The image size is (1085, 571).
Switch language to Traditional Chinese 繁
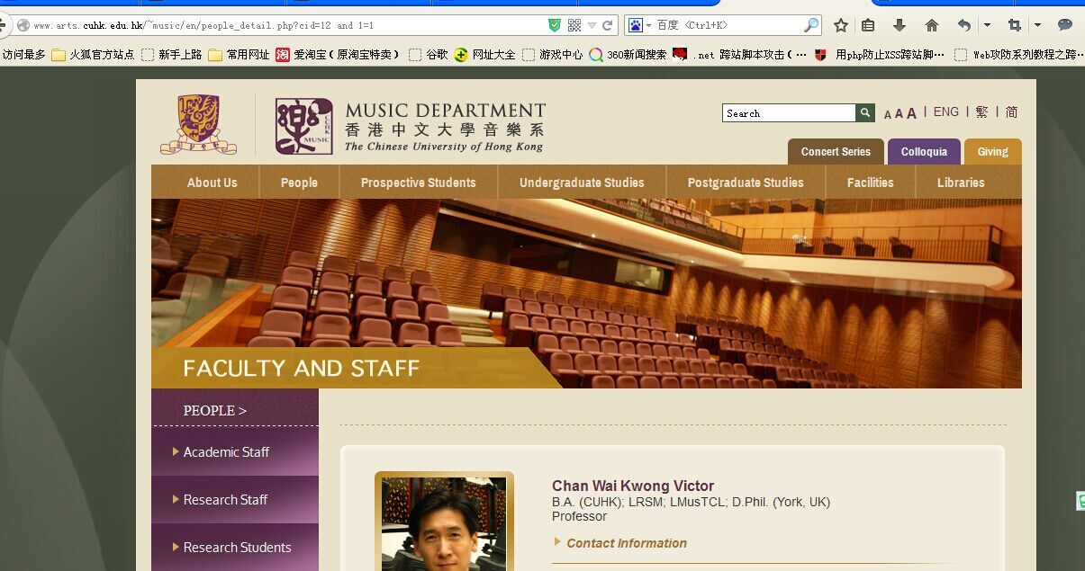tap(981, 112)
